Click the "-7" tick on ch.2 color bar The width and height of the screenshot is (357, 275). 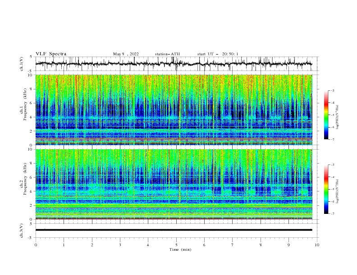333,214
